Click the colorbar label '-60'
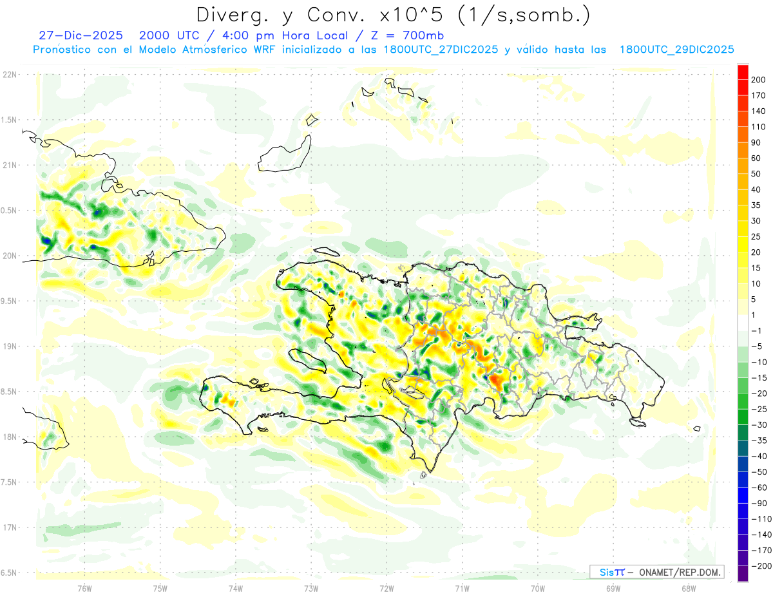The height and width of the screenshot is (597, 773). 759,488
